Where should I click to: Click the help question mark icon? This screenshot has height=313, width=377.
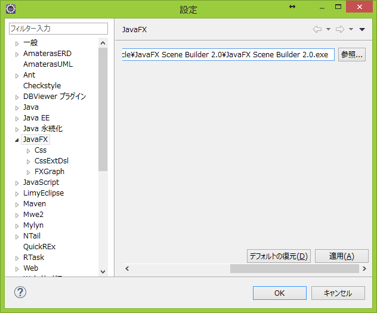coord(20,292)
